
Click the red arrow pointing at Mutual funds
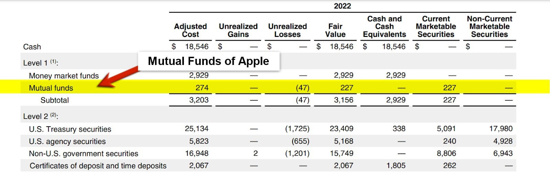pos(119,77)
